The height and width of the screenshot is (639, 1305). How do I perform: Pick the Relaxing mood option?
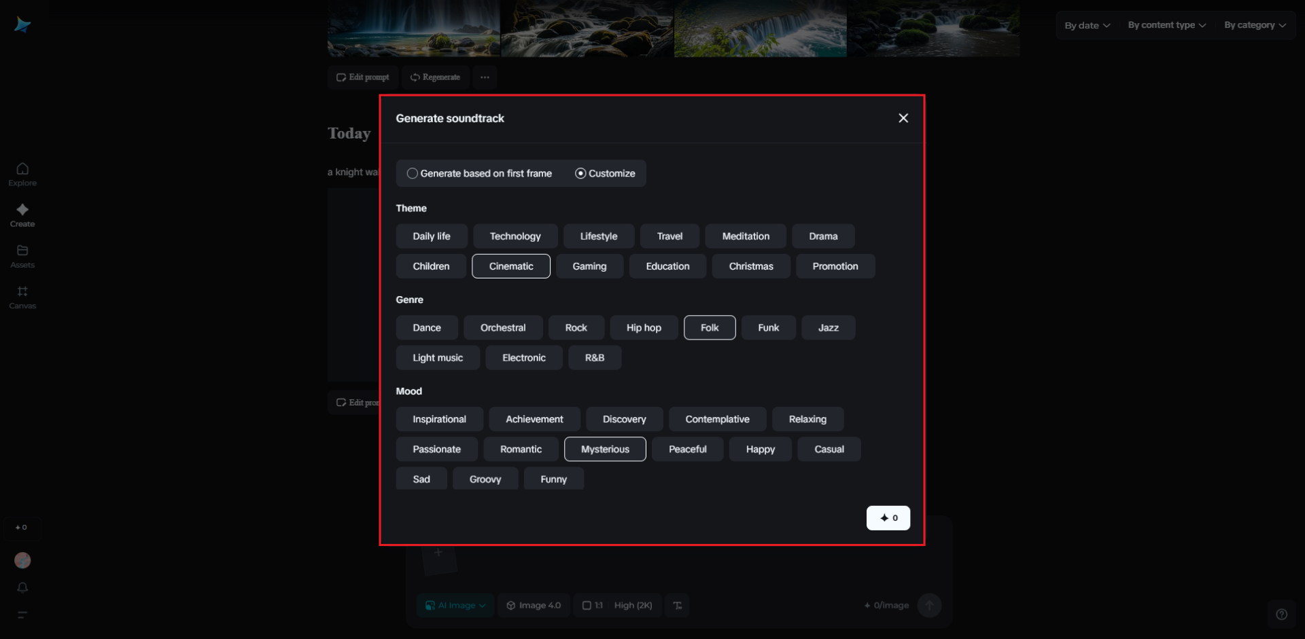tap(807, 420)
